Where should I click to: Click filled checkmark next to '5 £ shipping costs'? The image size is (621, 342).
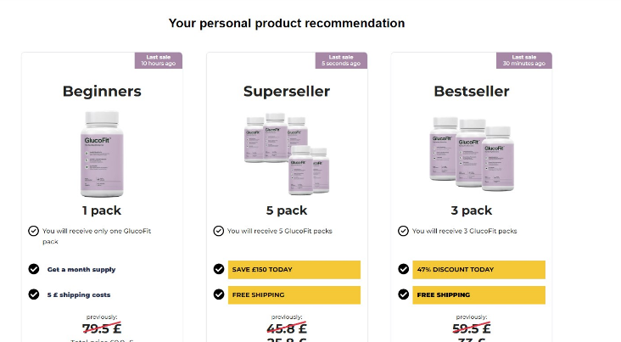(34, 294)
